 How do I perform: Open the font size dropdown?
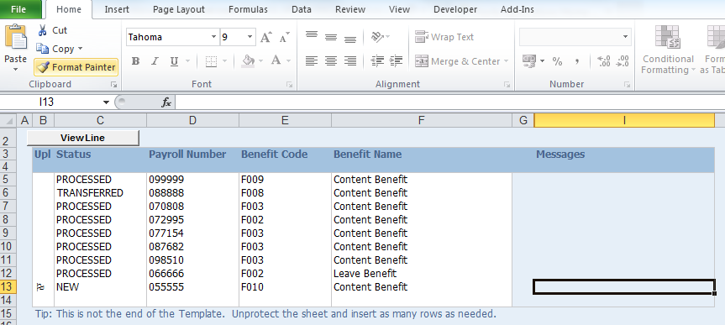tap(250, 37)
